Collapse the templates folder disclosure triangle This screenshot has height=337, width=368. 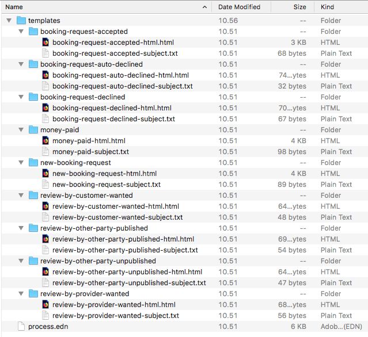click(x=9, y=21)
